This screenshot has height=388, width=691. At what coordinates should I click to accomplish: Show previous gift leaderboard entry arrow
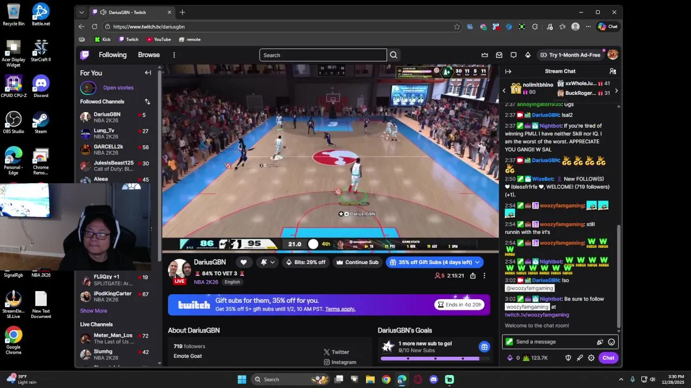(x=504, y=91)
